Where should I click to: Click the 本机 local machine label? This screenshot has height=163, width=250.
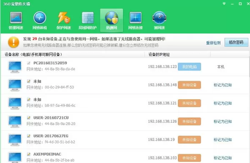click(221, 67)
